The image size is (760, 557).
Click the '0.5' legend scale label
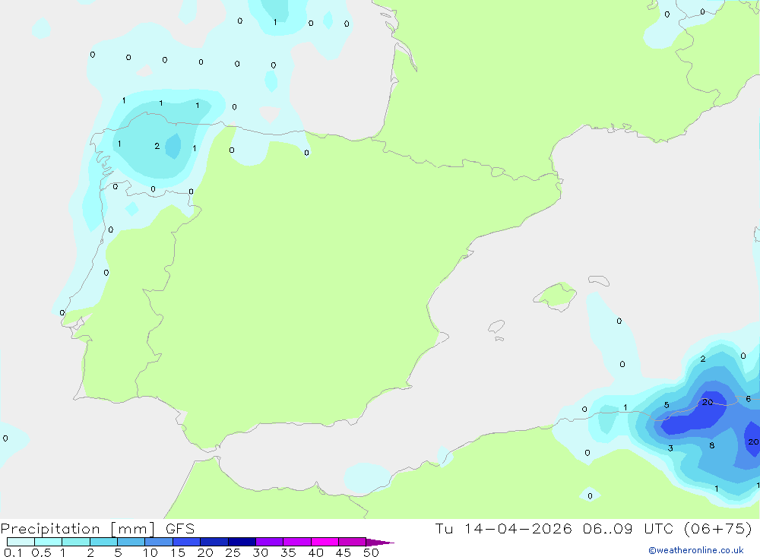41,552
